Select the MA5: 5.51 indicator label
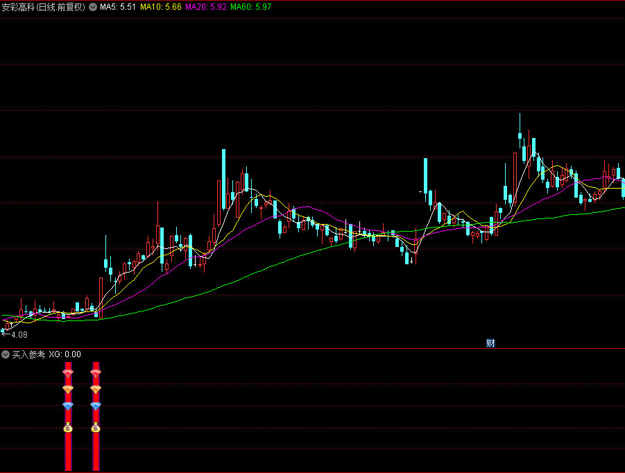625x473 pixels. 118,7
